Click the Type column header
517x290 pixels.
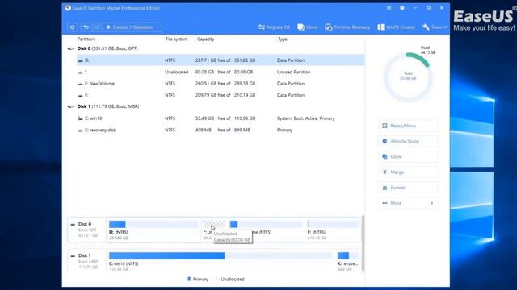coord(283,39)
